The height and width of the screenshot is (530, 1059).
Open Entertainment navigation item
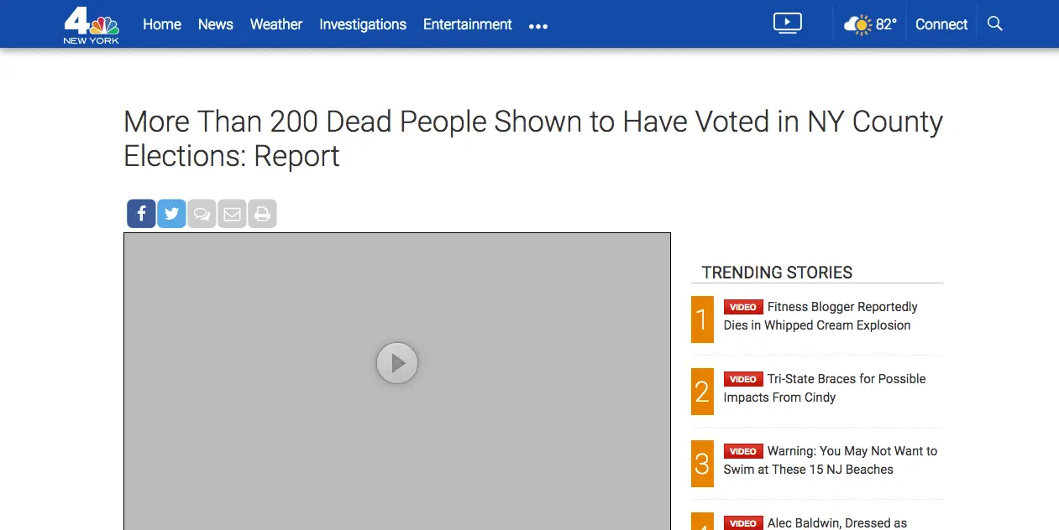click(468, 24)
